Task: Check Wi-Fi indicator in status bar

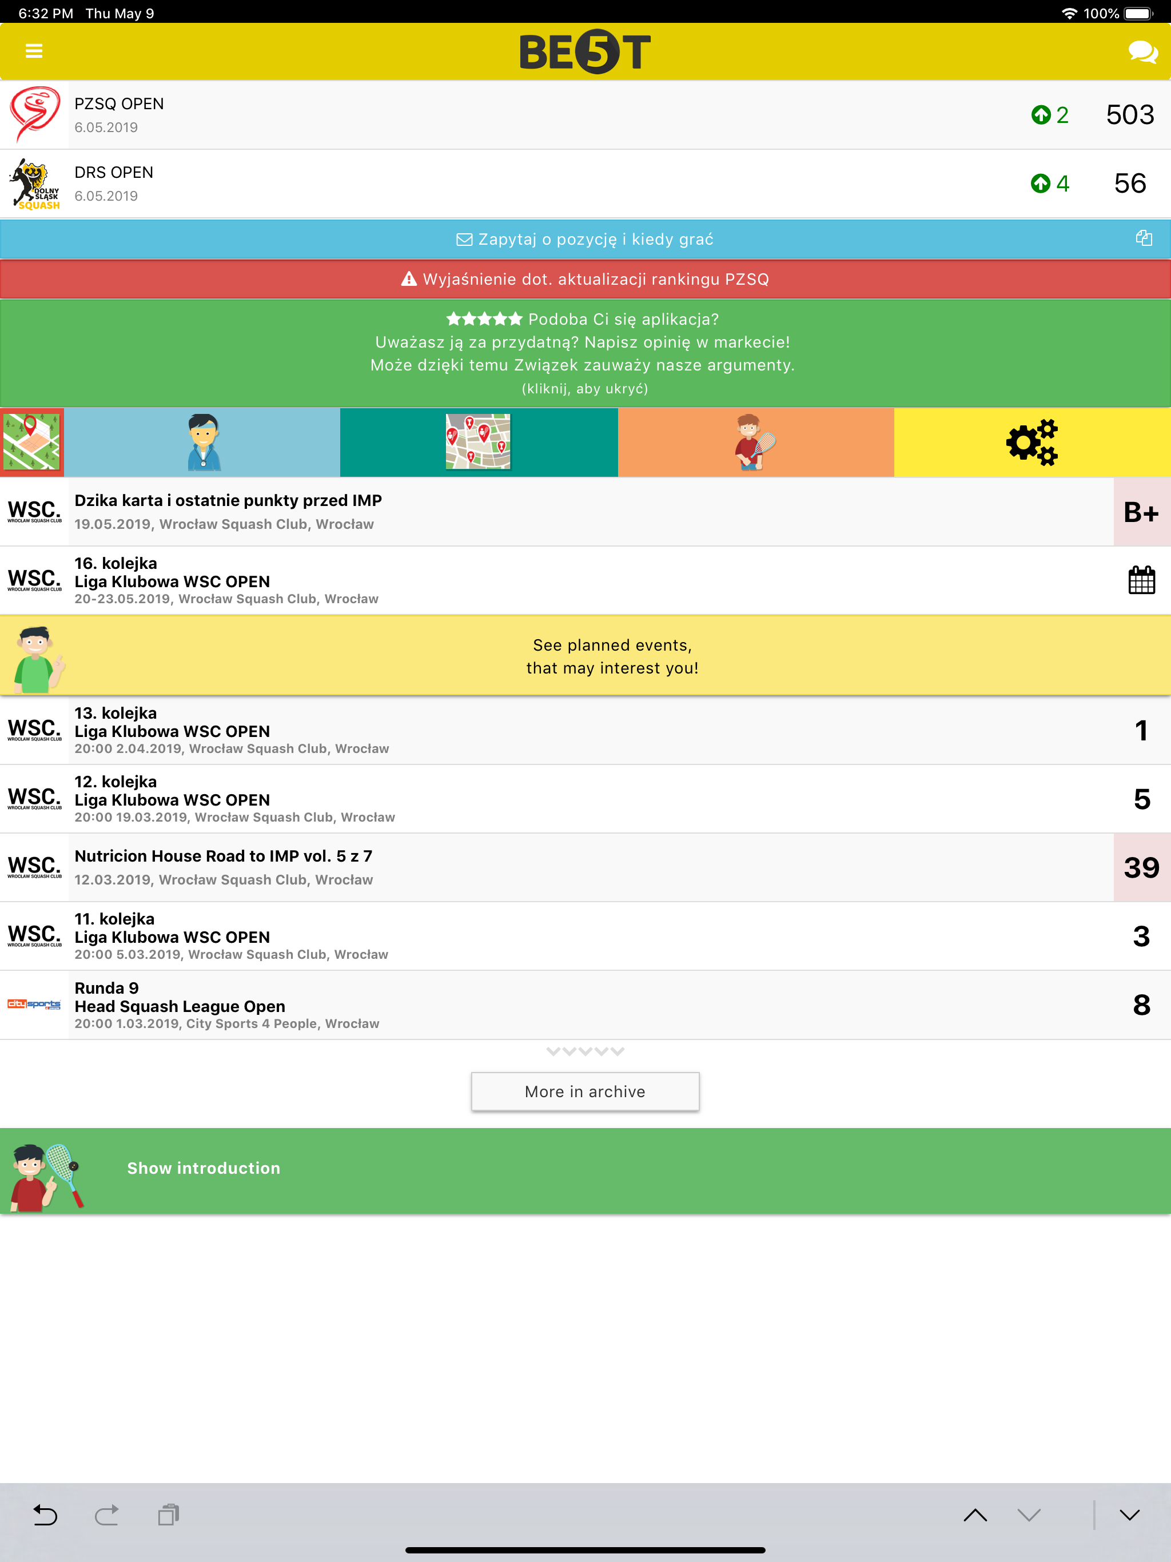Action: coord(1069,13)
